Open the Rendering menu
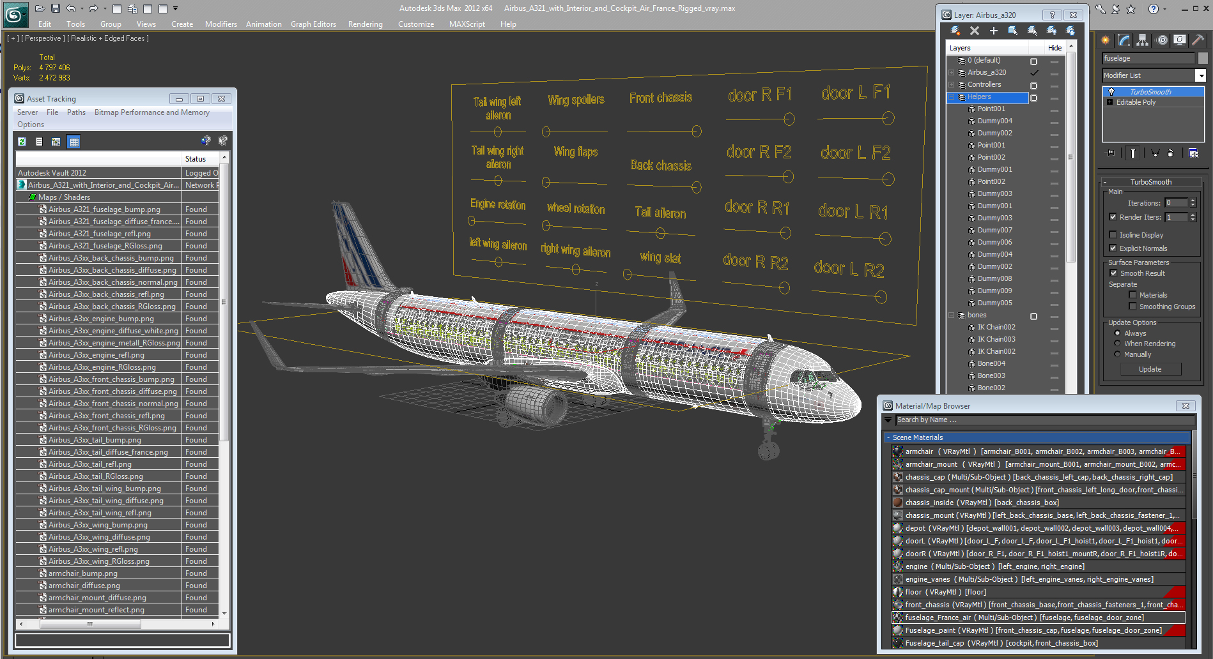Image resolution: width=1213 pixels, height=659 pixels. [x=366, y=24]
